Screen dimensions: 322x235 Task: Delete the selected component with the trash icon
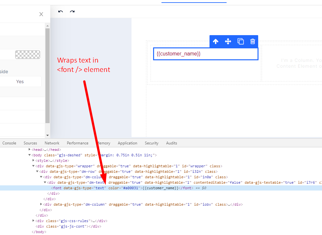[253, 41]
